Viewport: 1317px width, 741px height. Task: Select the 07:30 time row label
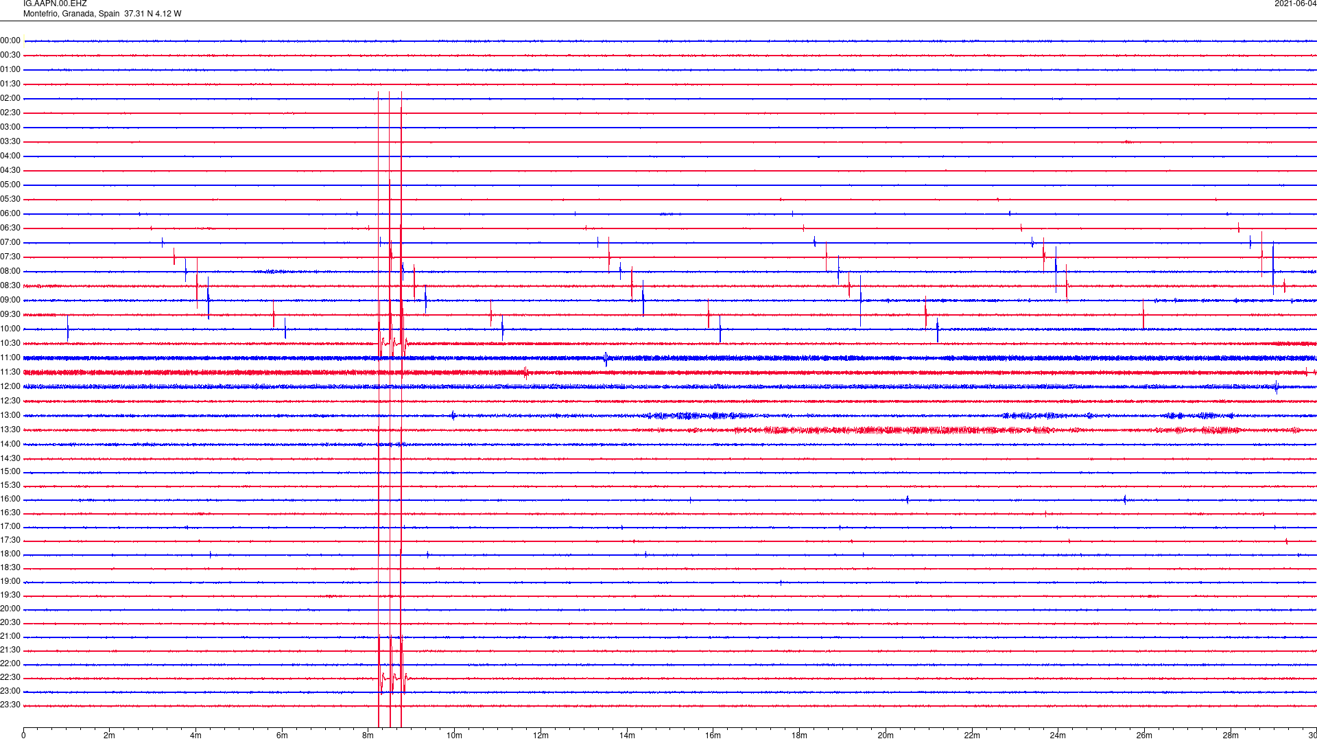click(x=10, y=257)
